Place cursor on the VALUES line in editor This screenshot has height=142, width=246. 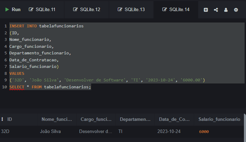point(17,73)
